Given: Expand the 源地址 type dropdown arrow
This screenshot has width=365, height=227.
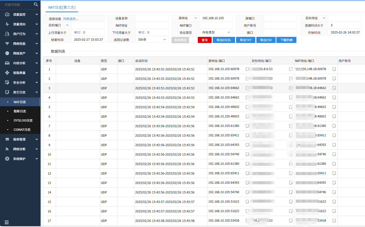Looking at the screenshot, I should (x=196, y=18).
